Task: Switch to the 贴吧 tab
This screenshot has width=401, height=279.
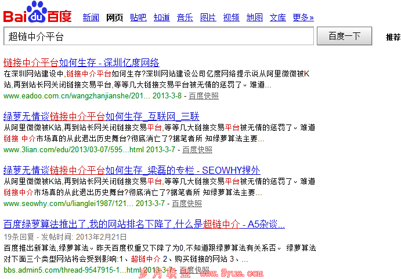Action: click(138, 17)
